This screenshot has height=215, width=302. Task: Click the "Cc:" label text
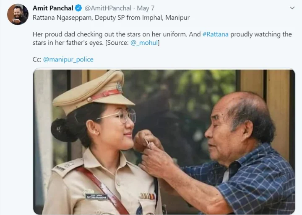point(37,59)
